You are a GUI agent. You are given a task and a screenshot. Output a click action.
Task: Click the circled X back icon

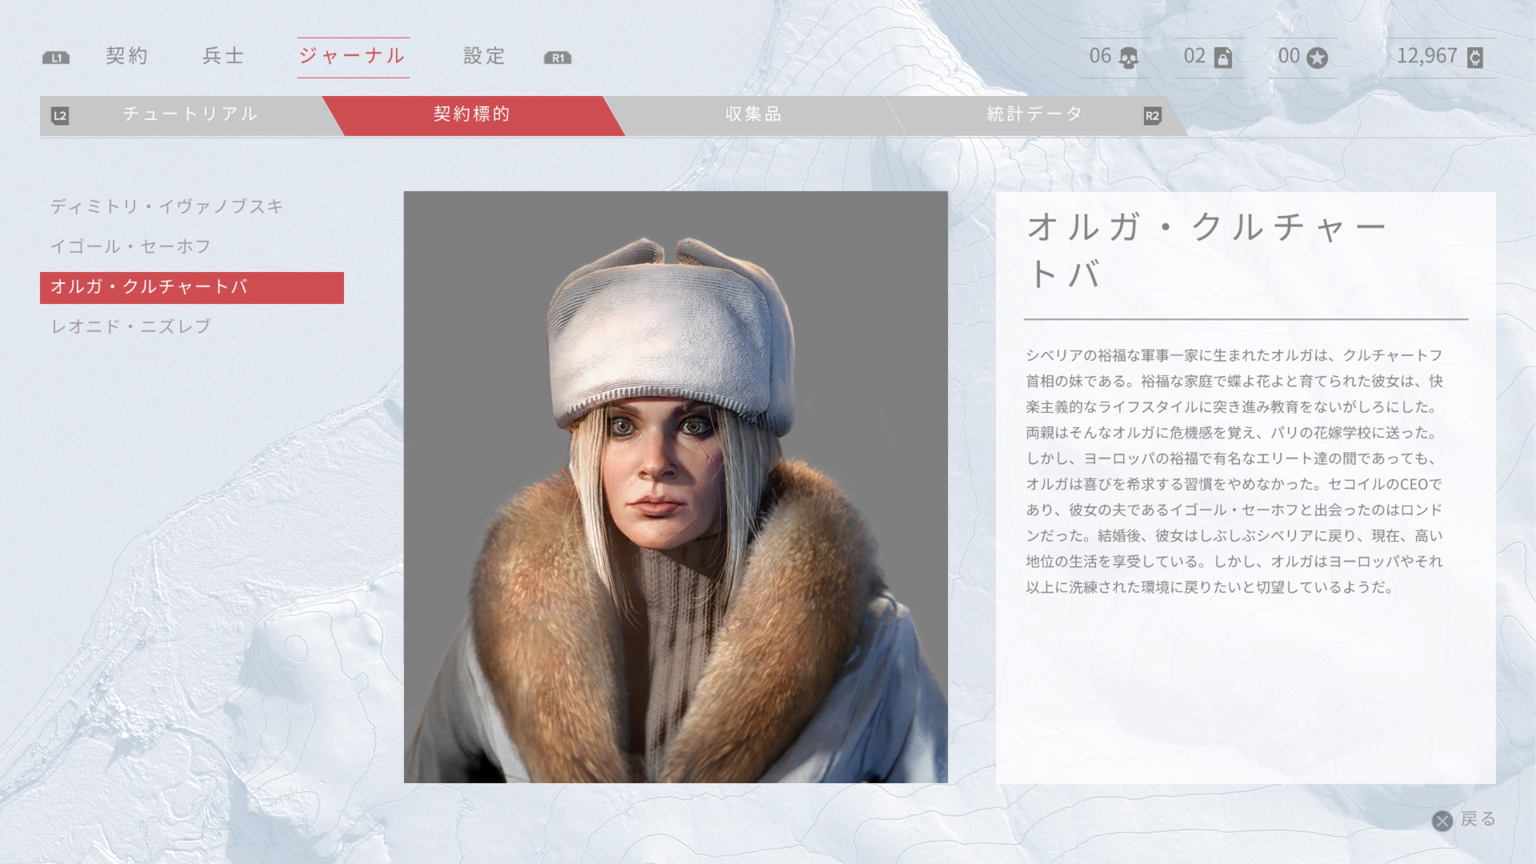(1442, 821)
